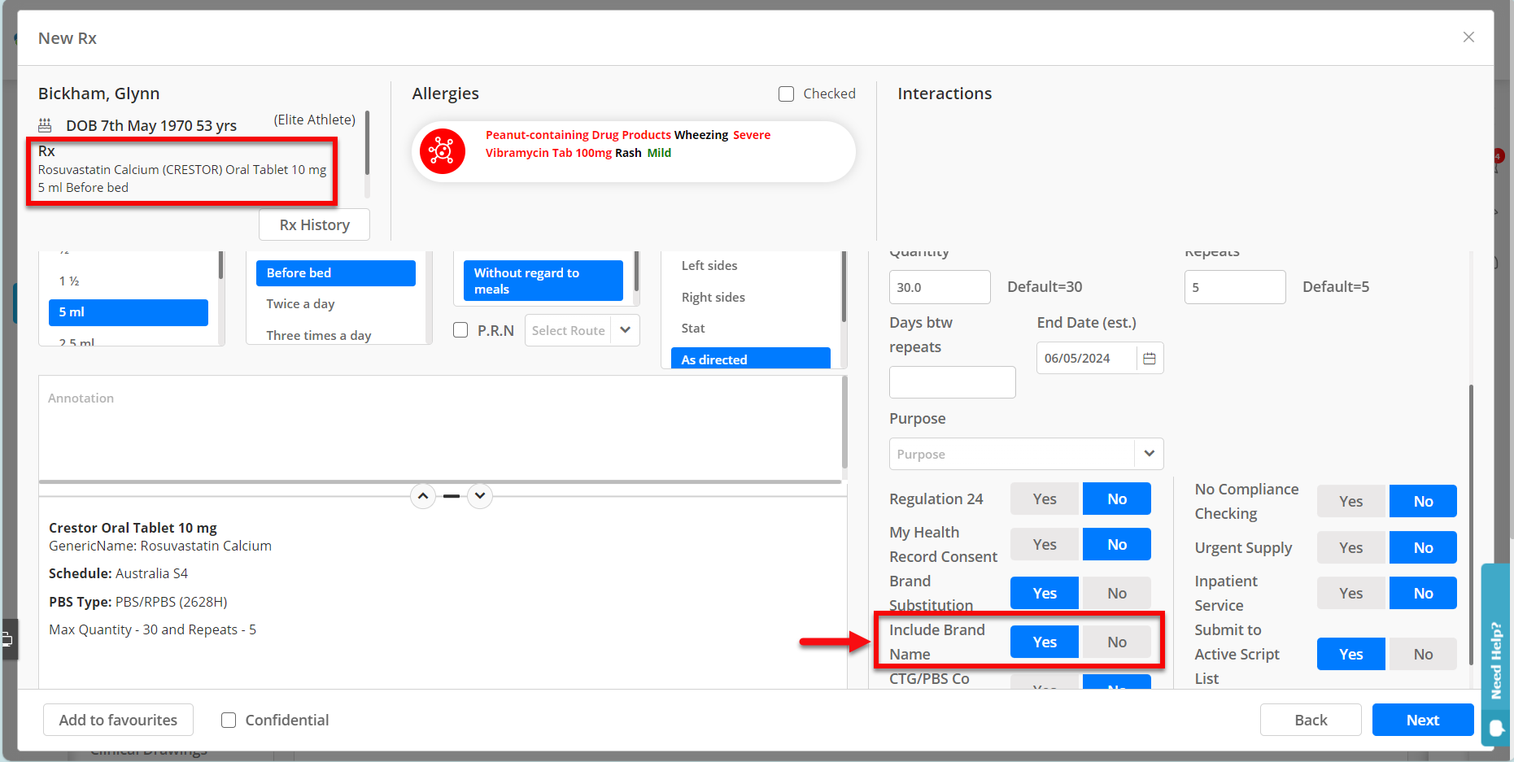The image size is (1514, 762).
Task: Close the New Rx dialog
Action: [1468, 37]
